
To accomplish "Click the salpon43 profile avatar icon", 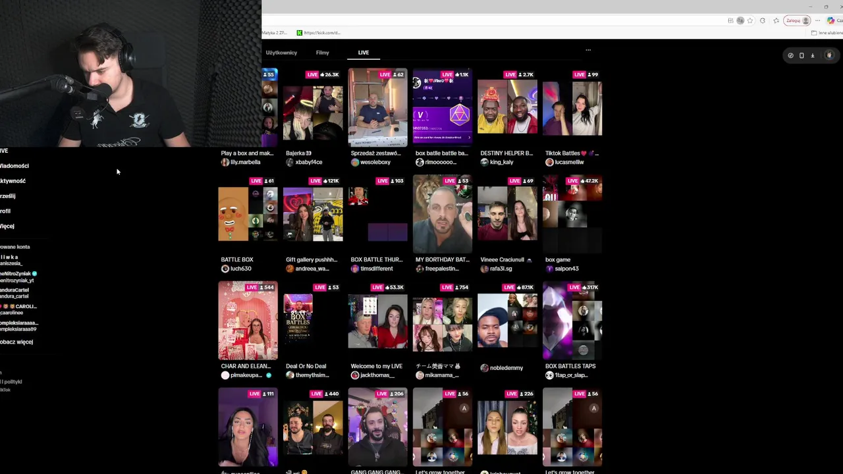I will pos(549,269).
